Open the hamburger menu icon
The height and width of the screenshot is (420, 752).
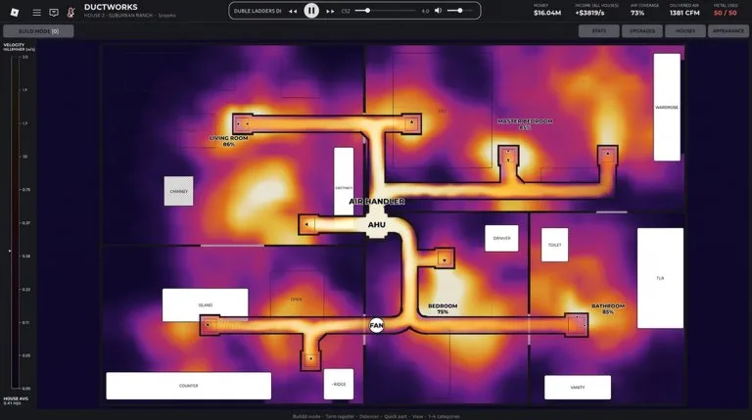click(36, 13)
